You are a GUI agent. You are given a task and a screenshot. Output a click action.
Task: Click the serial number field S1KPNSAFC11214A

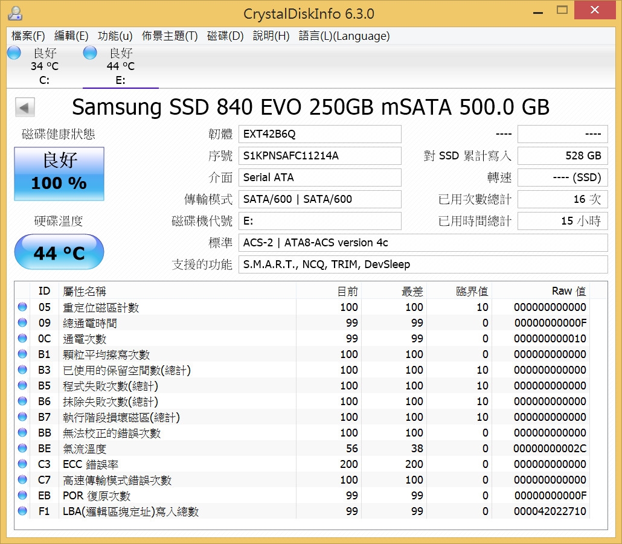click(319, 156)
